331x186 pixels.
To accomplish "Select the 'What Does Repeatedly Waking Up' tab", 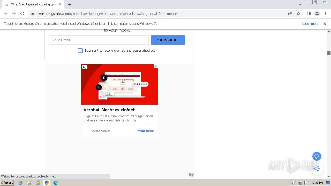I will (33, 4).
